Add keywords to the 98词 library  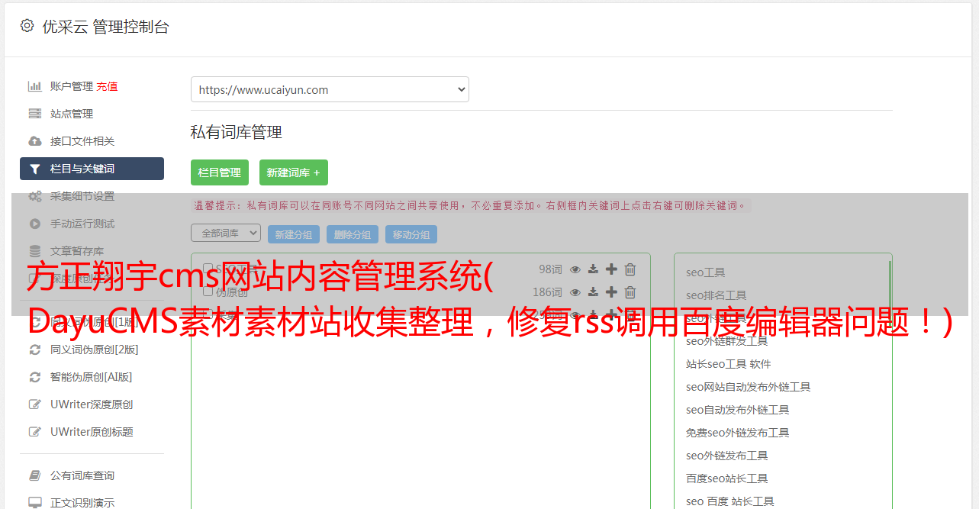click(611, 269)
